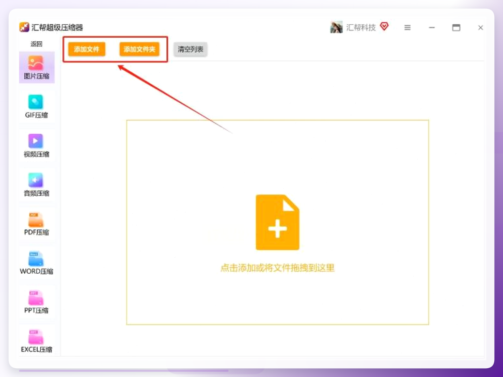
Task: Clear the list with 清空列表
Action: [x=190, y=49]
